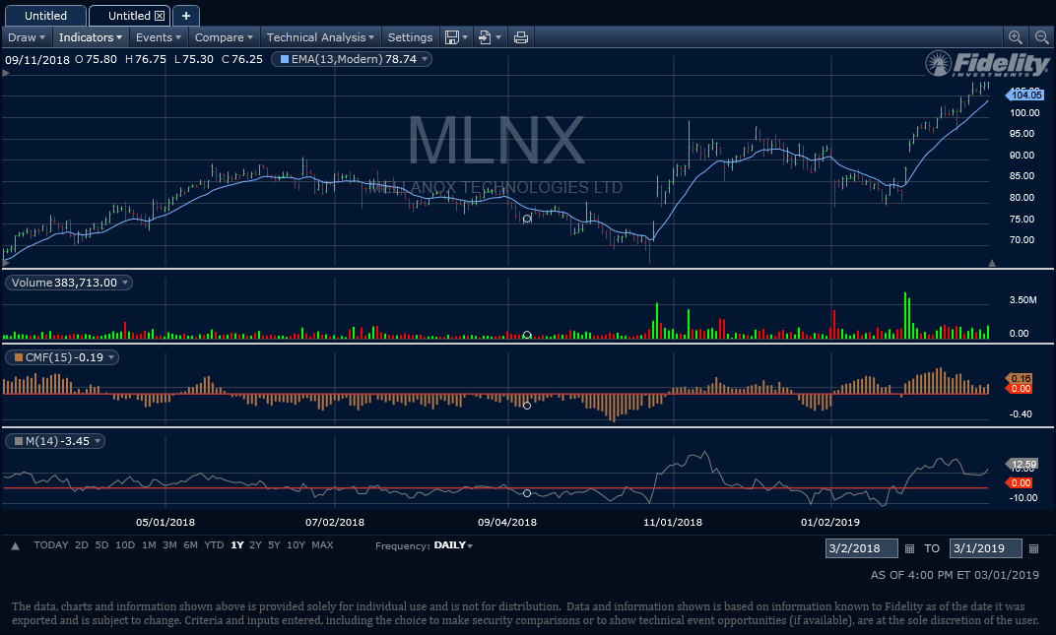Open the Events menu
The height and width of the screenshot is (635, 1056).
click(159, 37)
